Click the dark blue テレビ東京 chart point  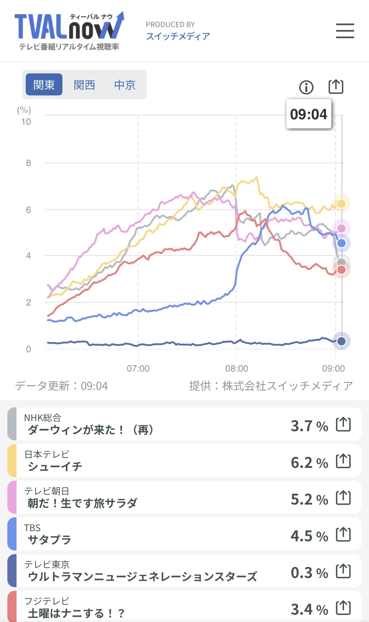[341, 341]
